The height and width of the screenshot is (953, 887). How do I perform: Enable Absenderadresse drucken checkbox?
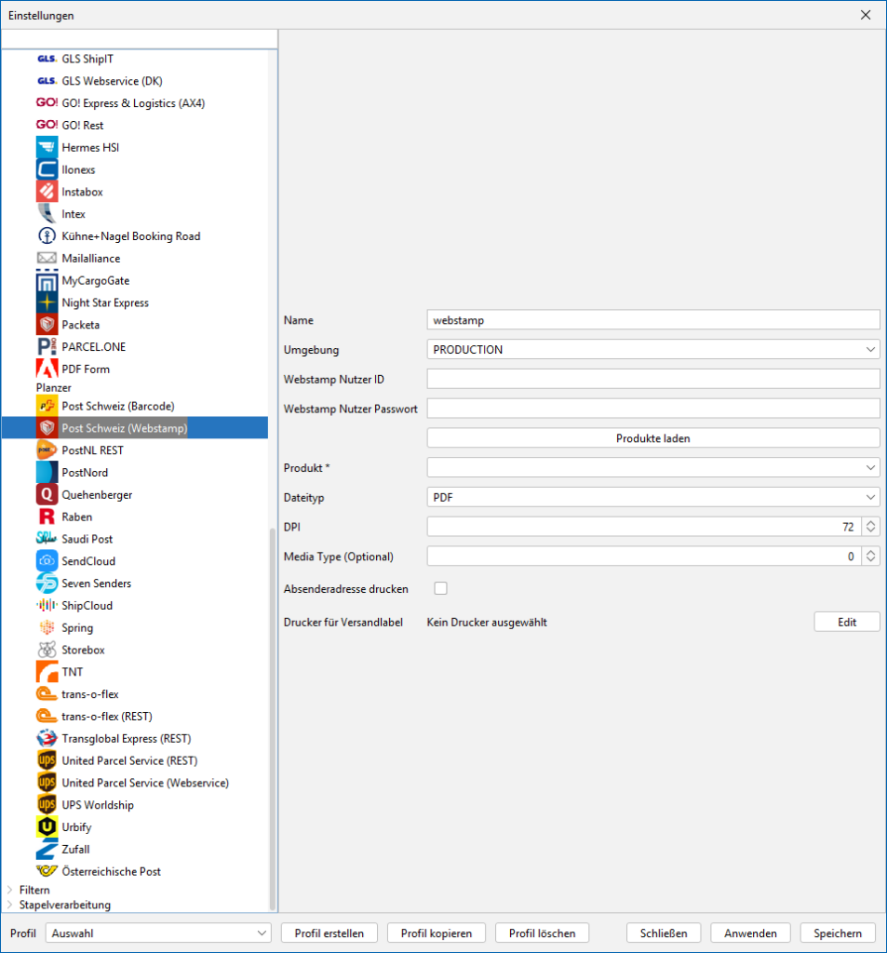pyautogui.click(x=441, y=588)
